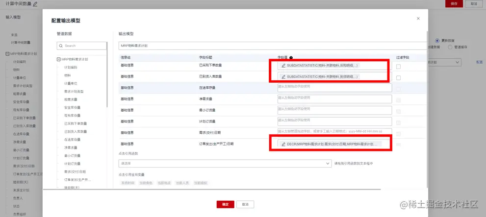Close the 配置输出模型 dialog with X

click(418, 19)
